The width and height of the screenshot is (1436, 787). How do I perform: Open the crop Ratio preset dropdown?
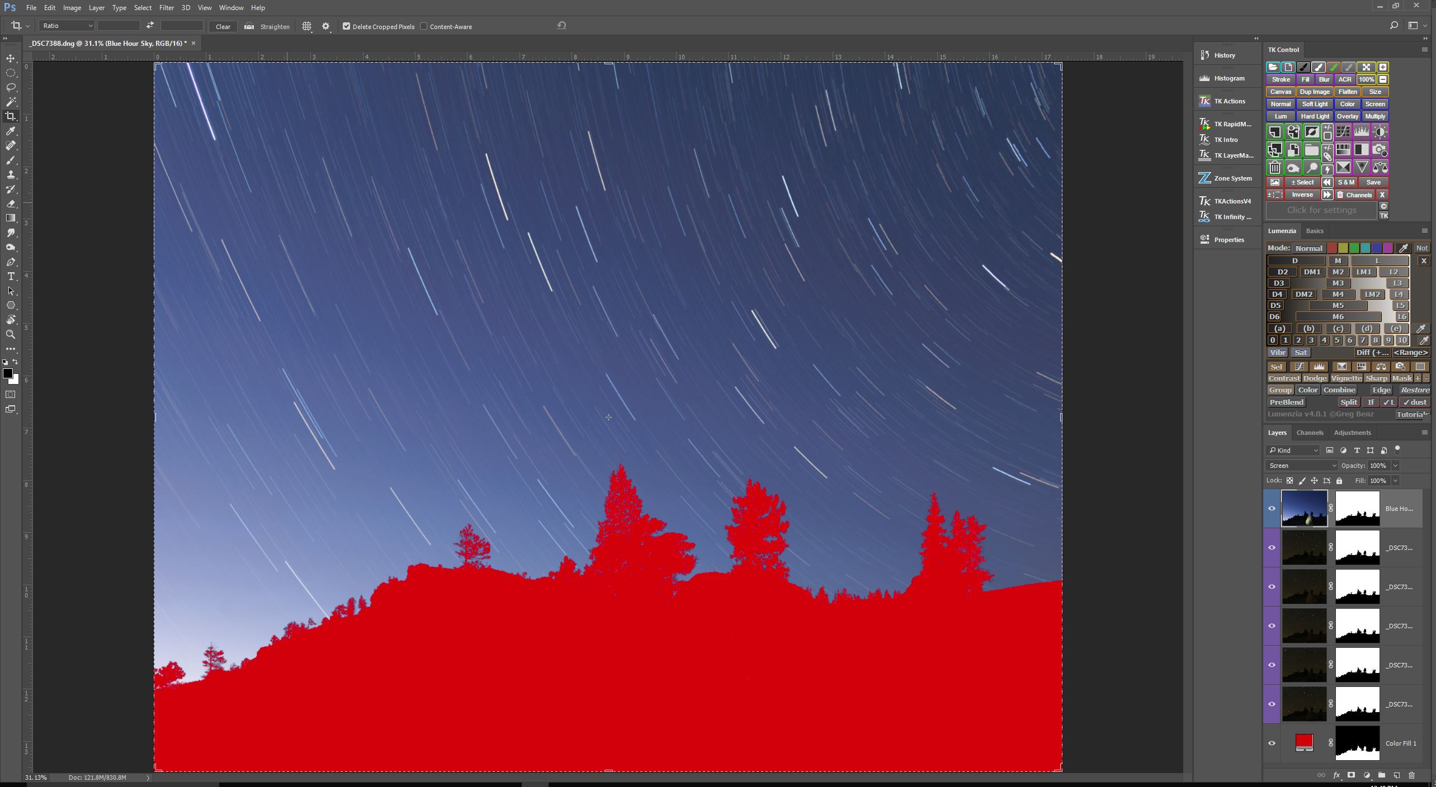[x=67, y=26]
